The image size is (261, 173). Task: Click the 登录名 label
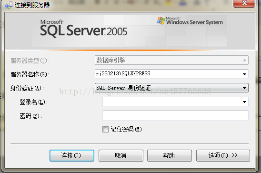(x=34, y=102)
